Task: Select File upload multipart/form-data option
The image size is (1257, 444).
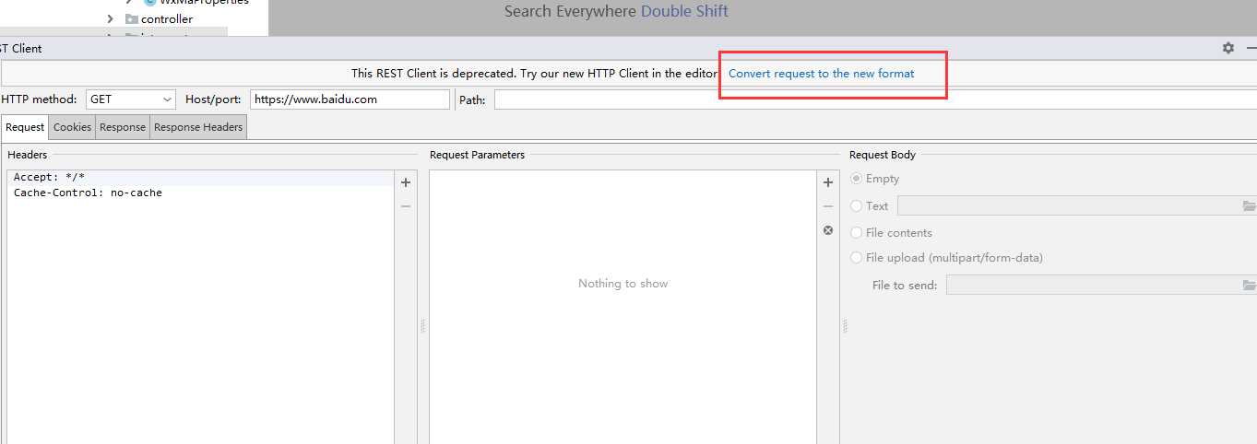Action: pos(857,258)
